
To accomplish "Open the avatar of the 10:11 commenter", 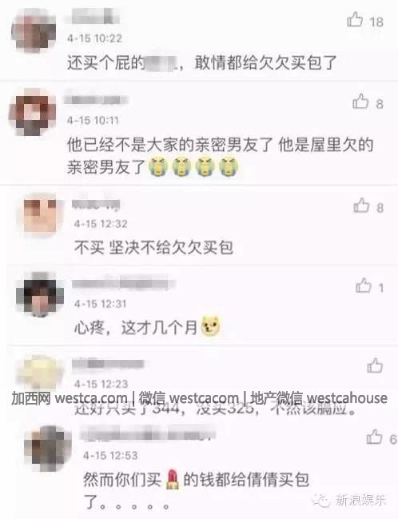I will 33,111.
